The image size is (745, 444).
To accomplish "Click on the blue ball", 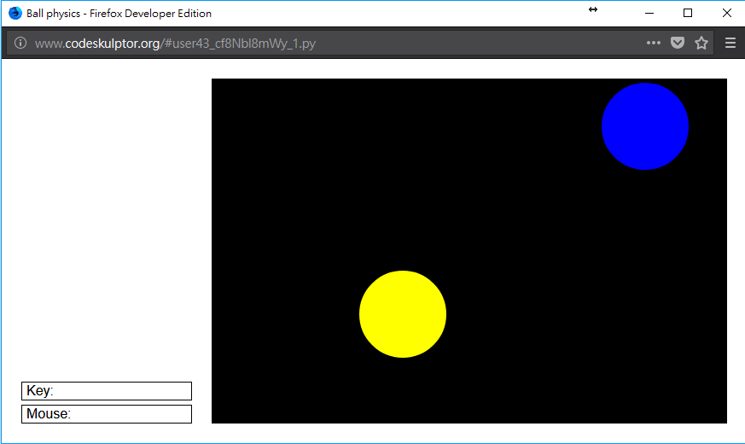I will [x=645, y=126].
